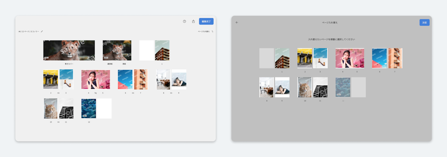447x157 pixels.
Task: Pick page 11 black-white building in the swap dialog
Action: (x=320, y=87)
